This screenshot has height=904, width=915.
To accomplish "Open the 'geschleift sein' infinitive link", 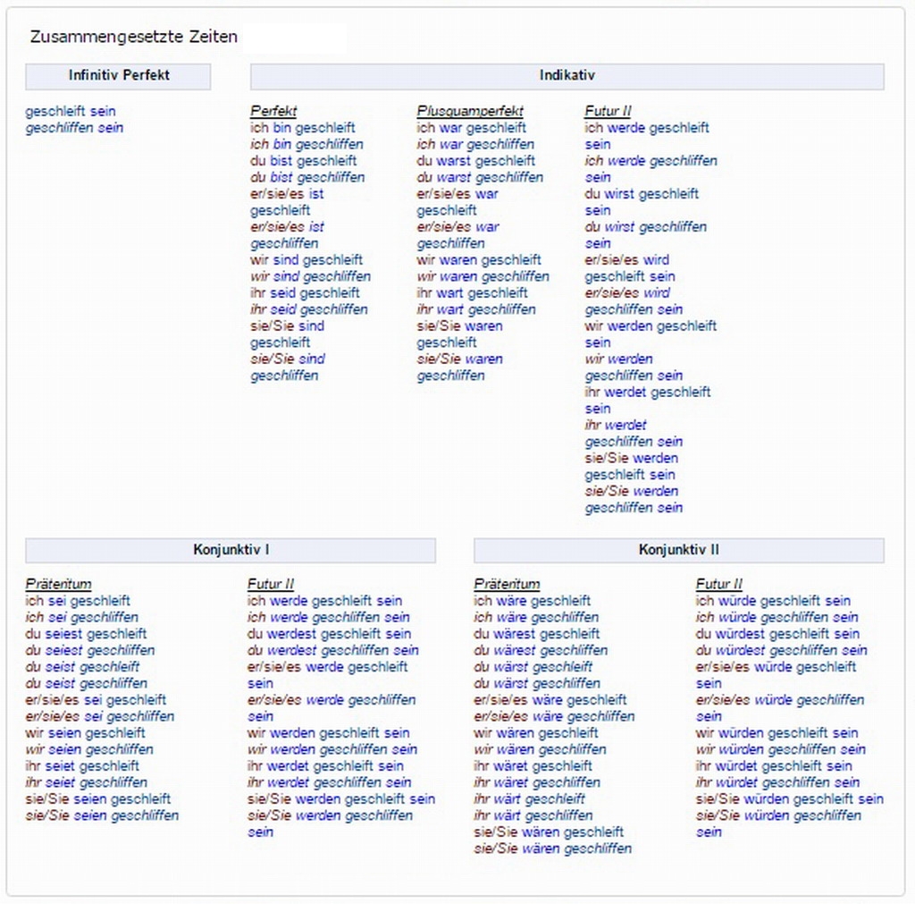I will click(x=71, y=112).
